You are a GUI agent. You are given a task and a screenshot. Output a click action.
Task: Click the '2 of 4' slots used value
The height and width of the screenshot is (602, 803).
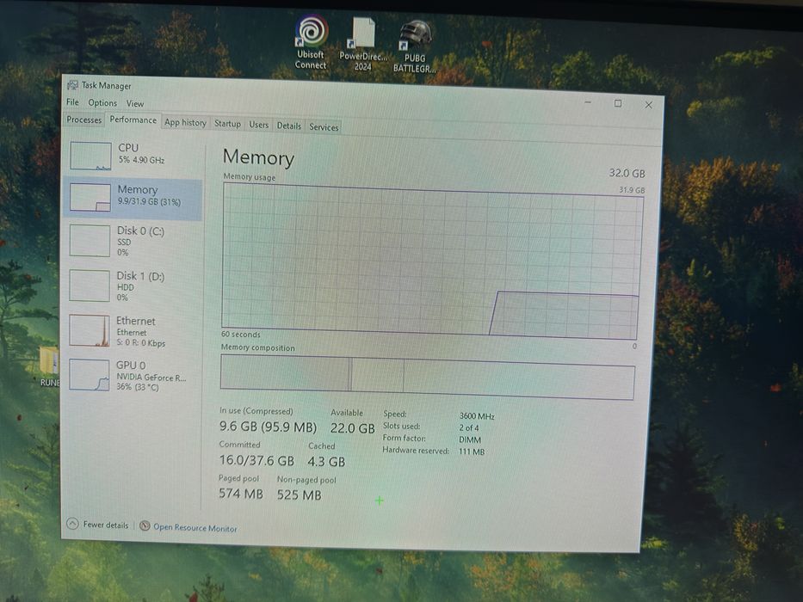pyautogui.click(x=469, y=427)
